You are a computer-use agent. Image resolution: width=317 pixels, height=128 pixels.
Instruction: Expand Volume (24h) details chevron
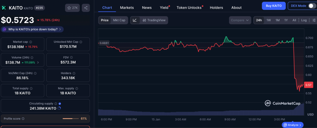(38, 63)
